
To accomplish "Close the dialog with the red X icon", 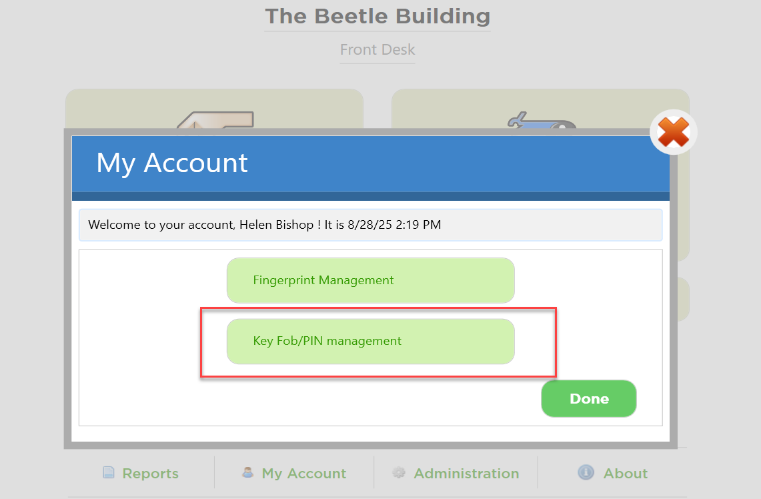I will coord(673,132).
